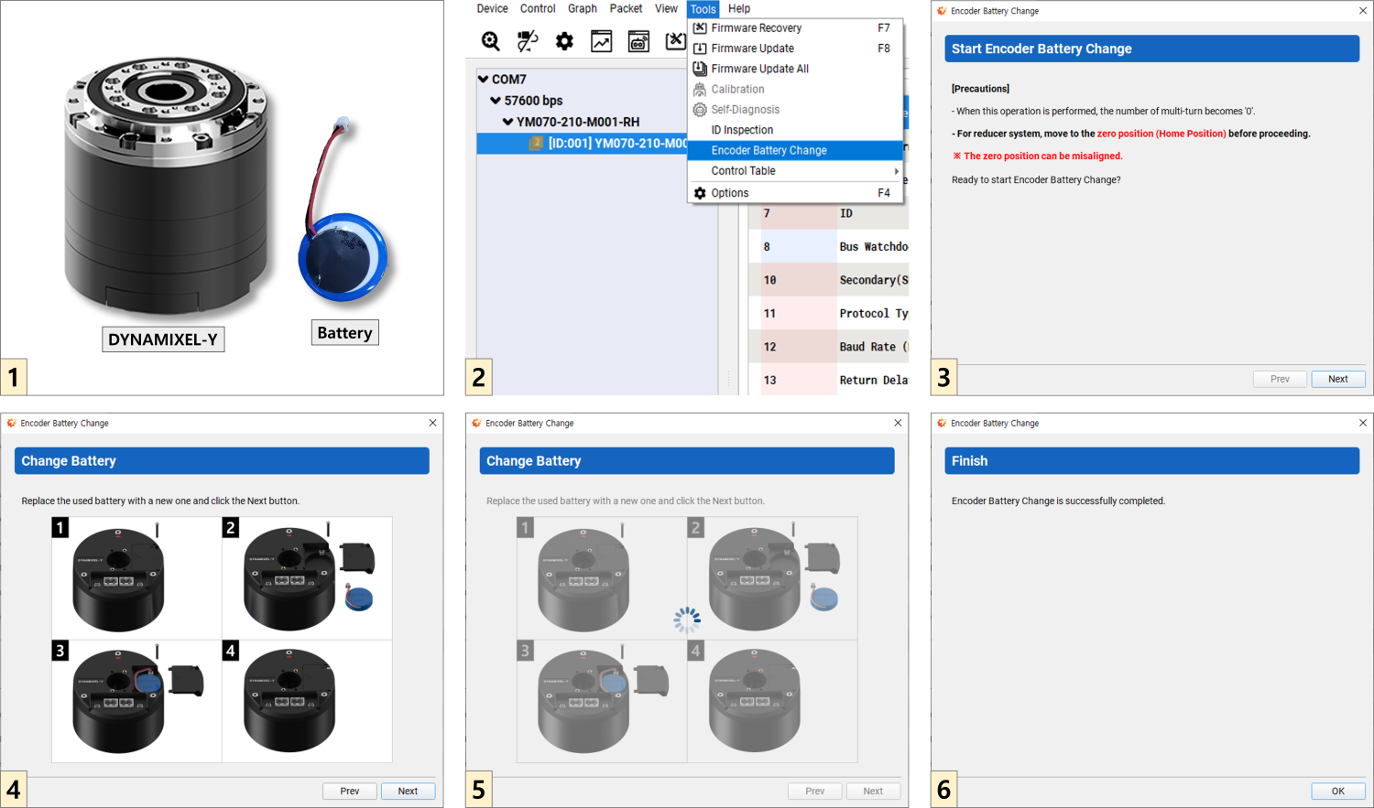This screenshot has height=808, width=1374.
Task: Select Encoder Battery Change menu item
Action: [795, 150]
